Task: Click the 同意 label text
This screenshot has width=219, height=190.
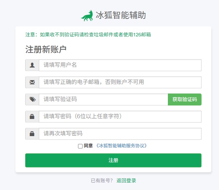Action: [x=88, y=146]
